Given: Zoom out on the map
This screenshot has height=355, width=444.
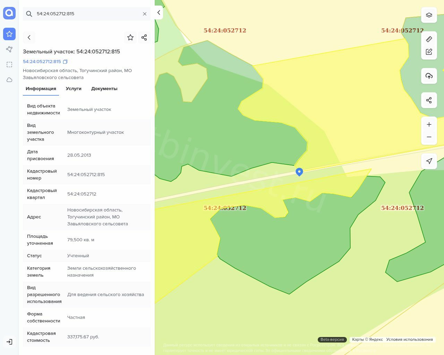Looking at the screenshot, I should click(x=429, y=137).
